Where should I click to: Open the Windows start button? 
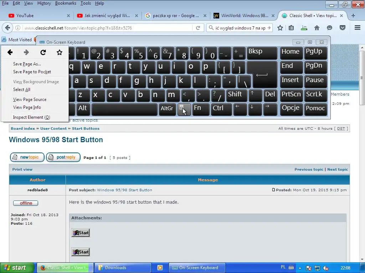[17, 268]
